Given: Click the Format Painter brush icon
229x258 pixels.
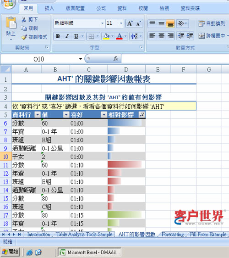Looking at the screenshot, I should (24, 37).
